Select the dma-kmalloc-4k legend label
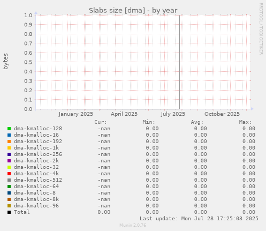Viewport: 266px width, 231px height. click(36, 174)
